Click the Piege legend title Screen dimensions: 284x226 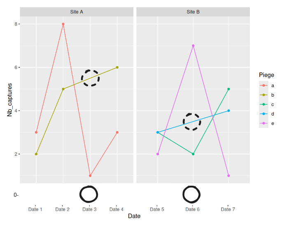pos(266,75)
